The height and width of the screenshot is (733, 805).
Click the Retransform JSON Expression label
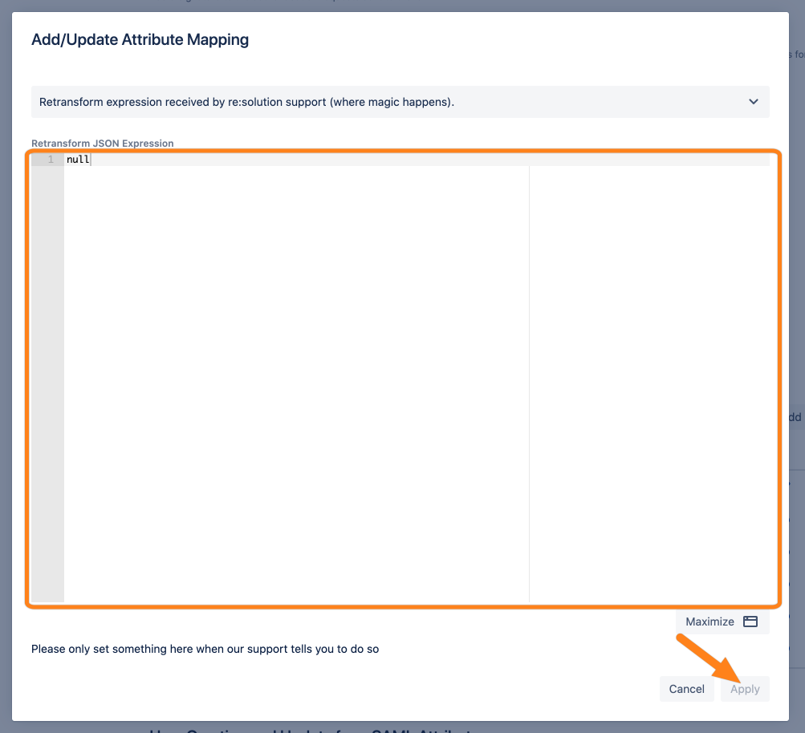102,144
